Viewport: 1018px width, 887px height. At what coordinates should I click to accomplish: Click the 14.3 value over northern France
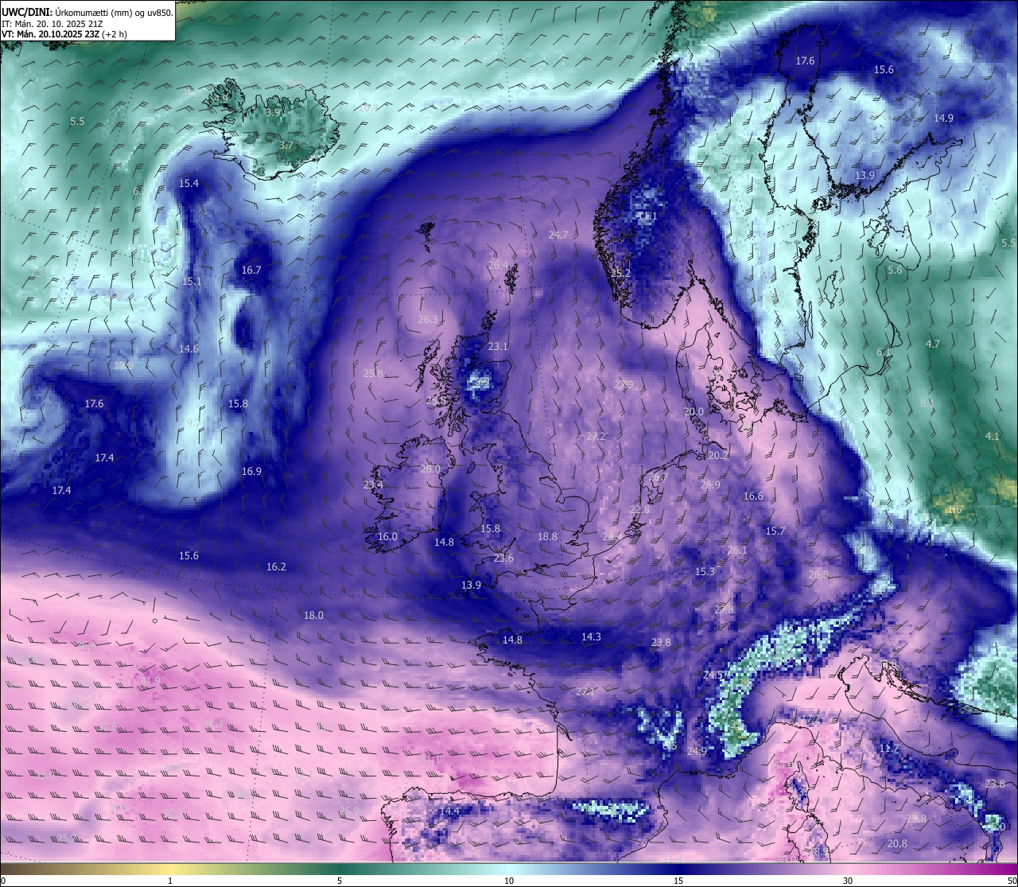pyautogui.click(x=591, y=636)
